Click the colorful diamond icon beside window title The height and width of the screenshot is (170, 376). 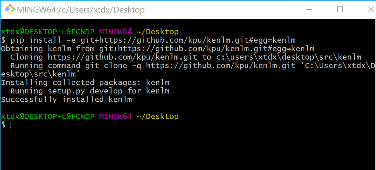[x=10, y=10]
